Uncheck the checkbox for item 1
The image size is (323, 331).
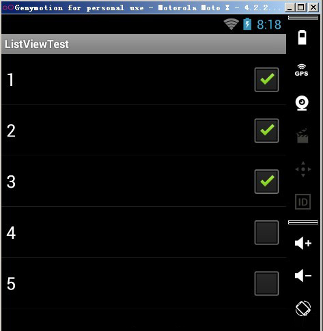click(266, 80)
